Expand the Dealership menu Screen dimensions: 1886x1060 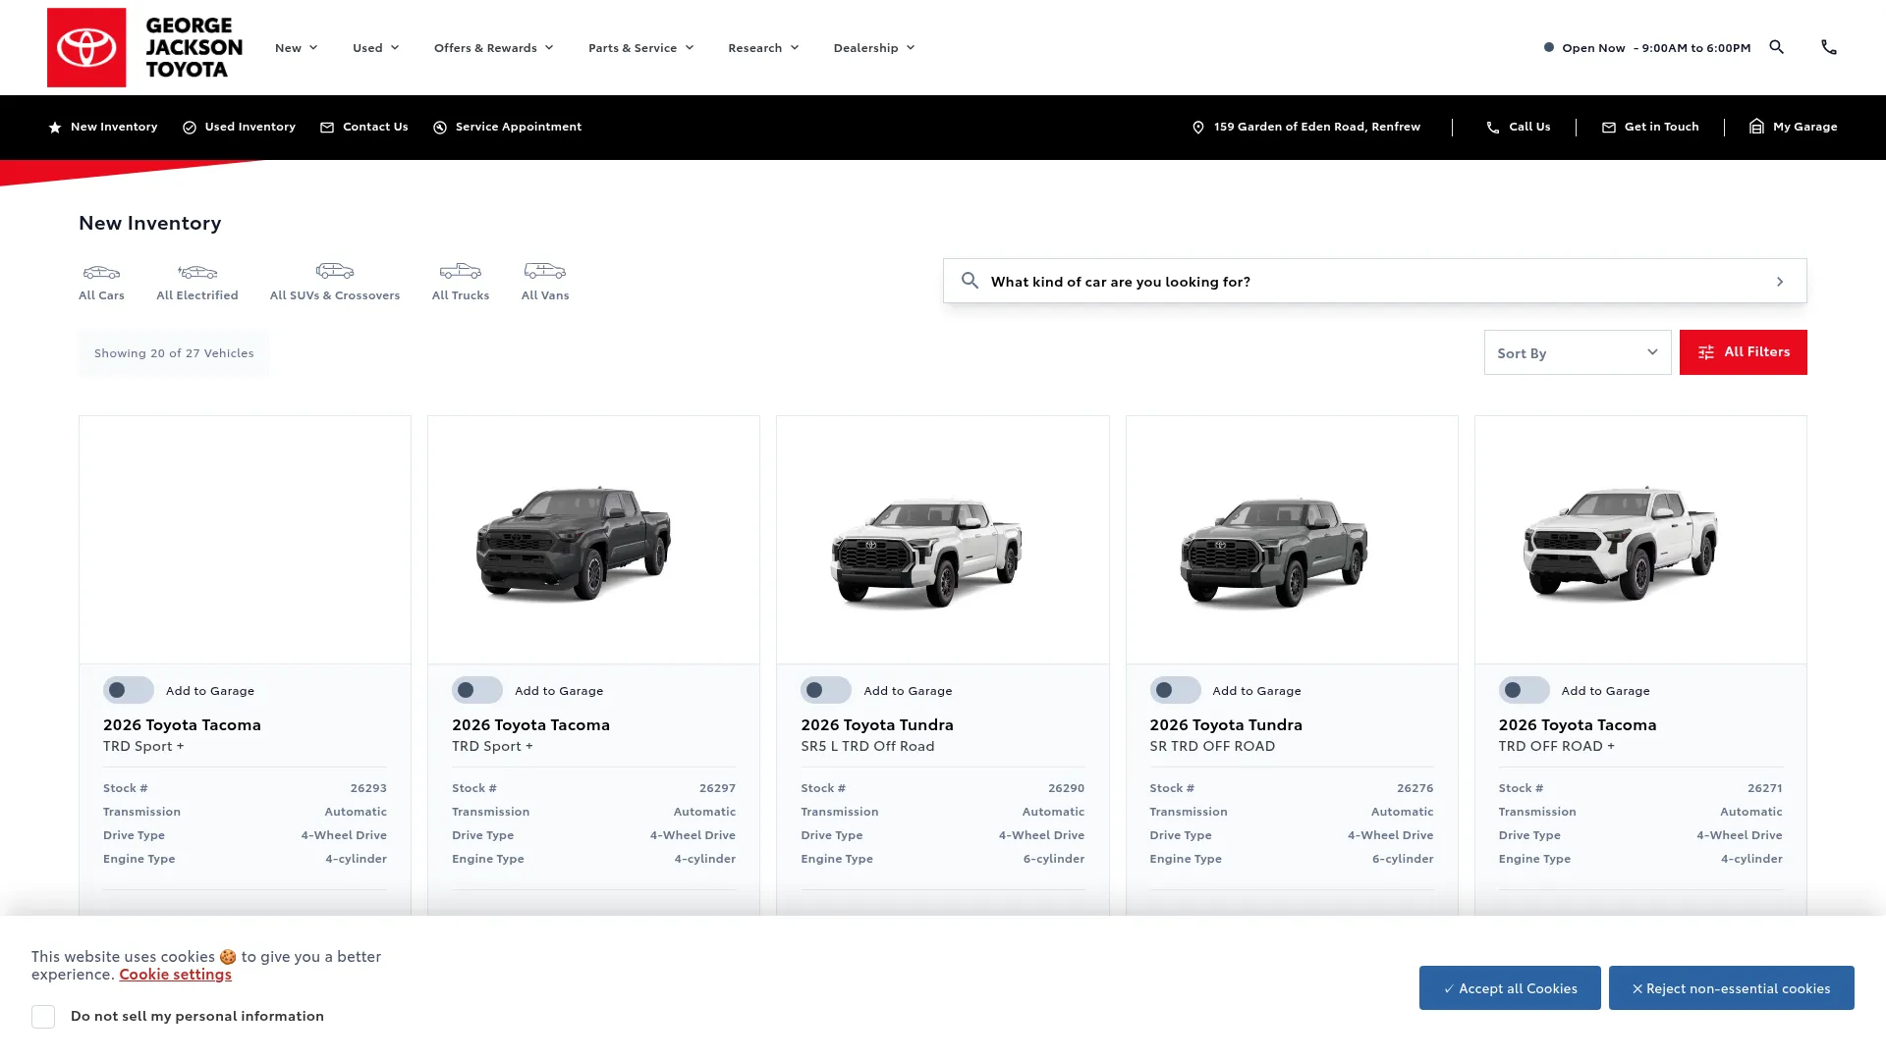[874, 47]
